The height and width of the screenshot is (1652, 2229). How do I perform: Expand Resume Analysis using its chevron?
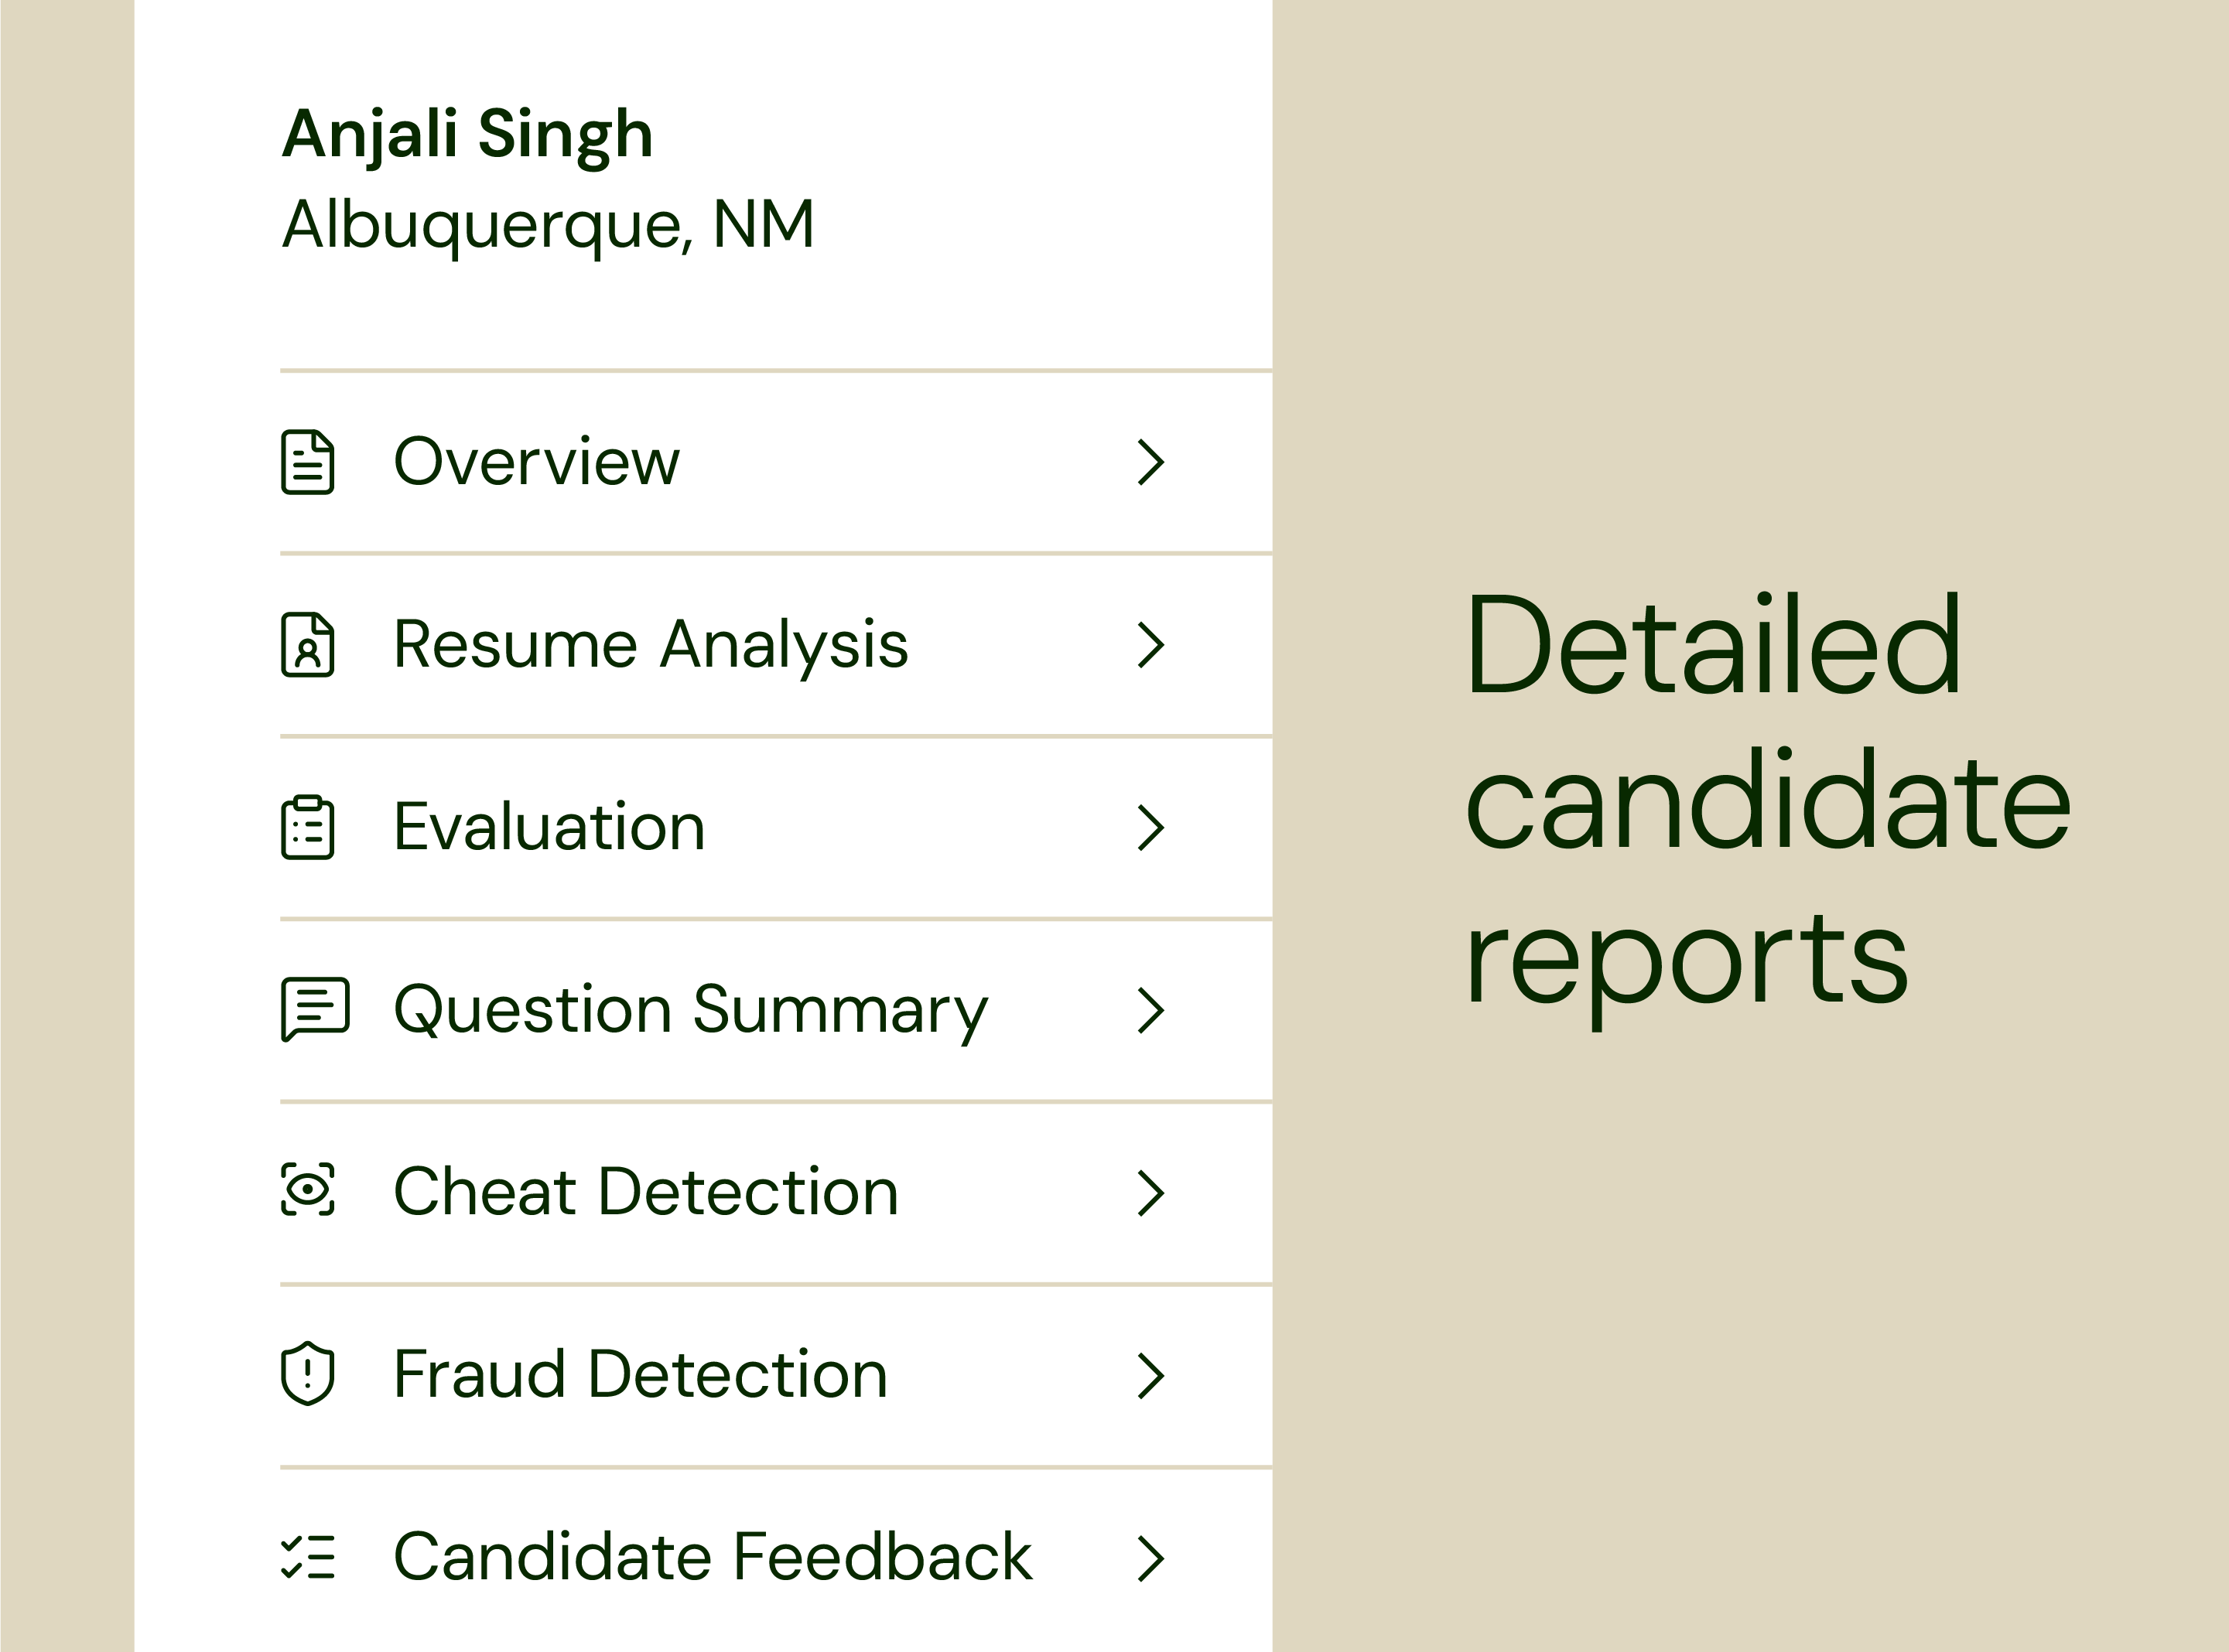click(1150, 645)
